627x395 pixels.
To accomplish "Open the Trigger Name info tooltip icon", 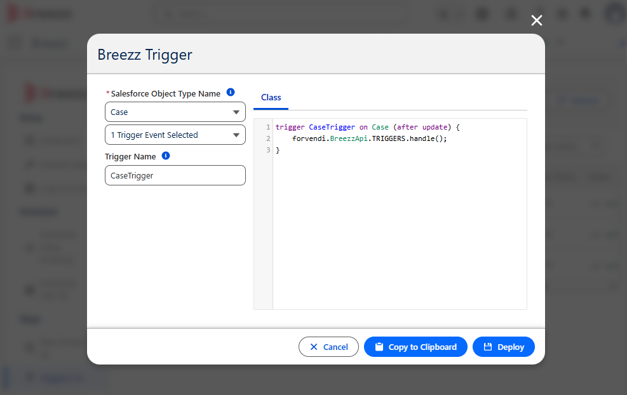I will (166, 156).
